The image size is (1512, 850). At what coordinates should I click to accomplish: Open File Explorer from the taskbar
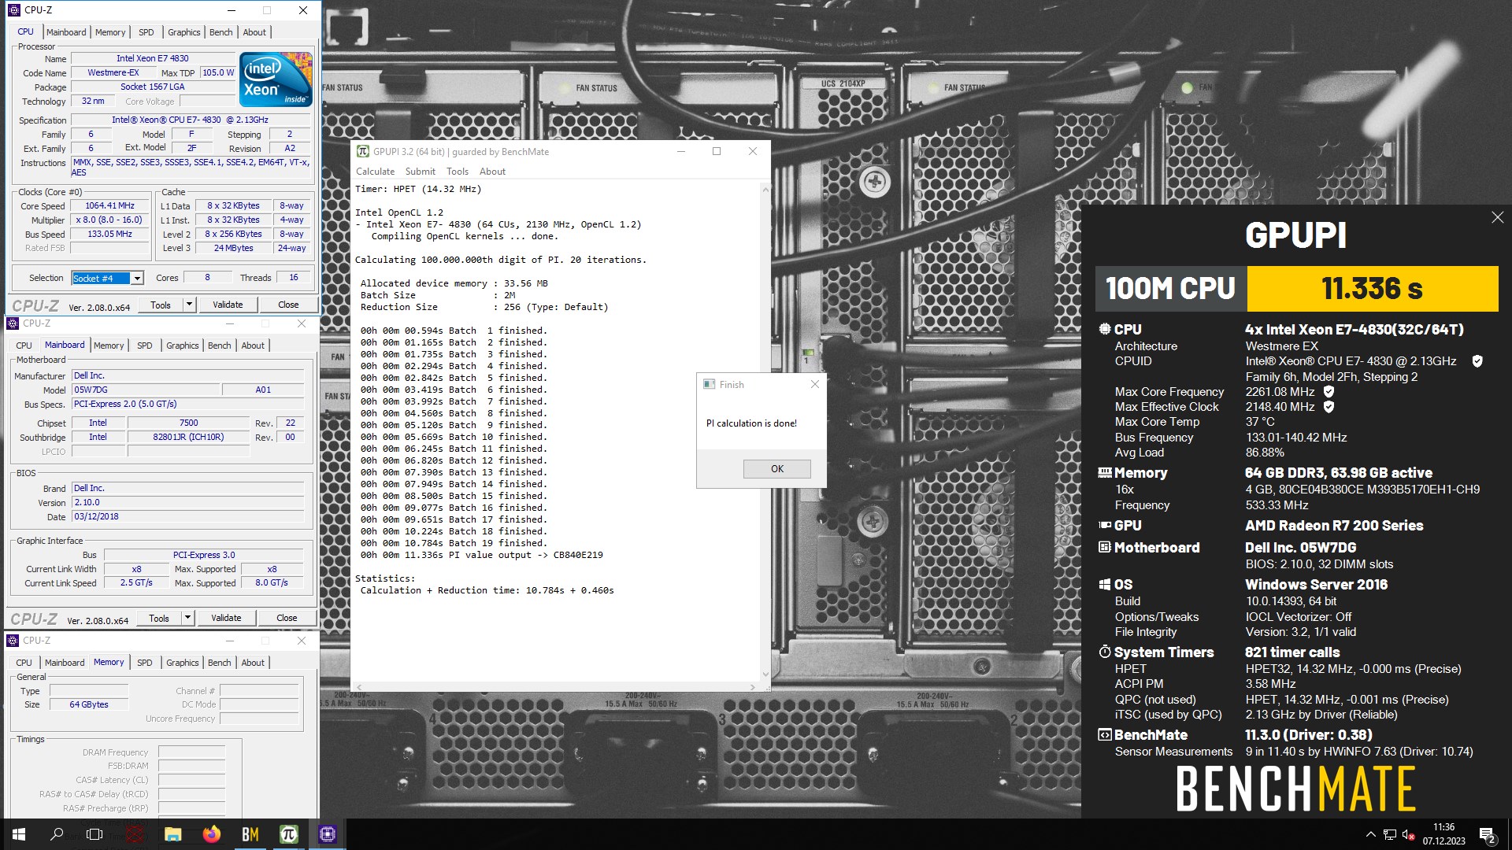[x=173, y=834]
